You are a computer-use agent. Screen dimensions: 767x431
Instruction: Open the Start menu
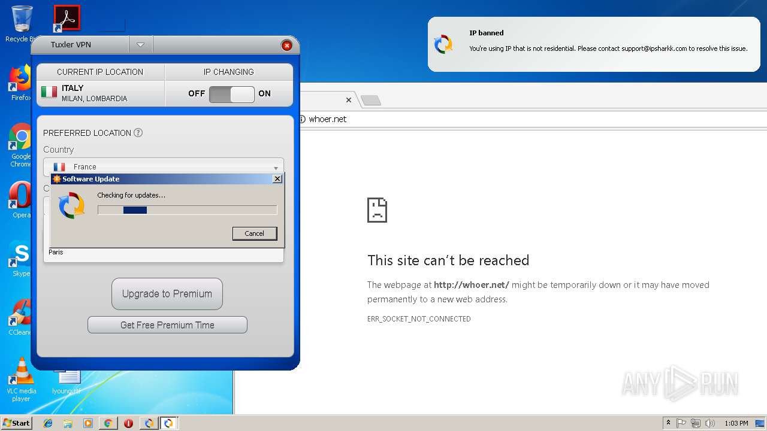coord(16,423)
